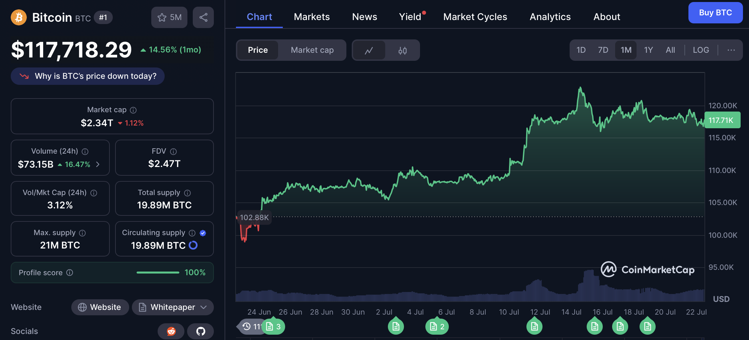749x340 pixels.
Task: Open Profile score info icon
Action: (x=70, y=273)
